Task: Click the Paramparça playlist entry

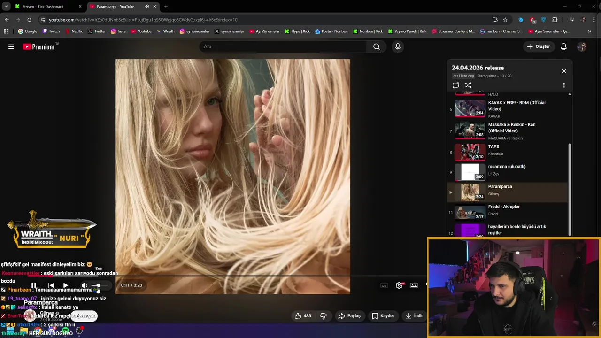Action: coord(507,192)
